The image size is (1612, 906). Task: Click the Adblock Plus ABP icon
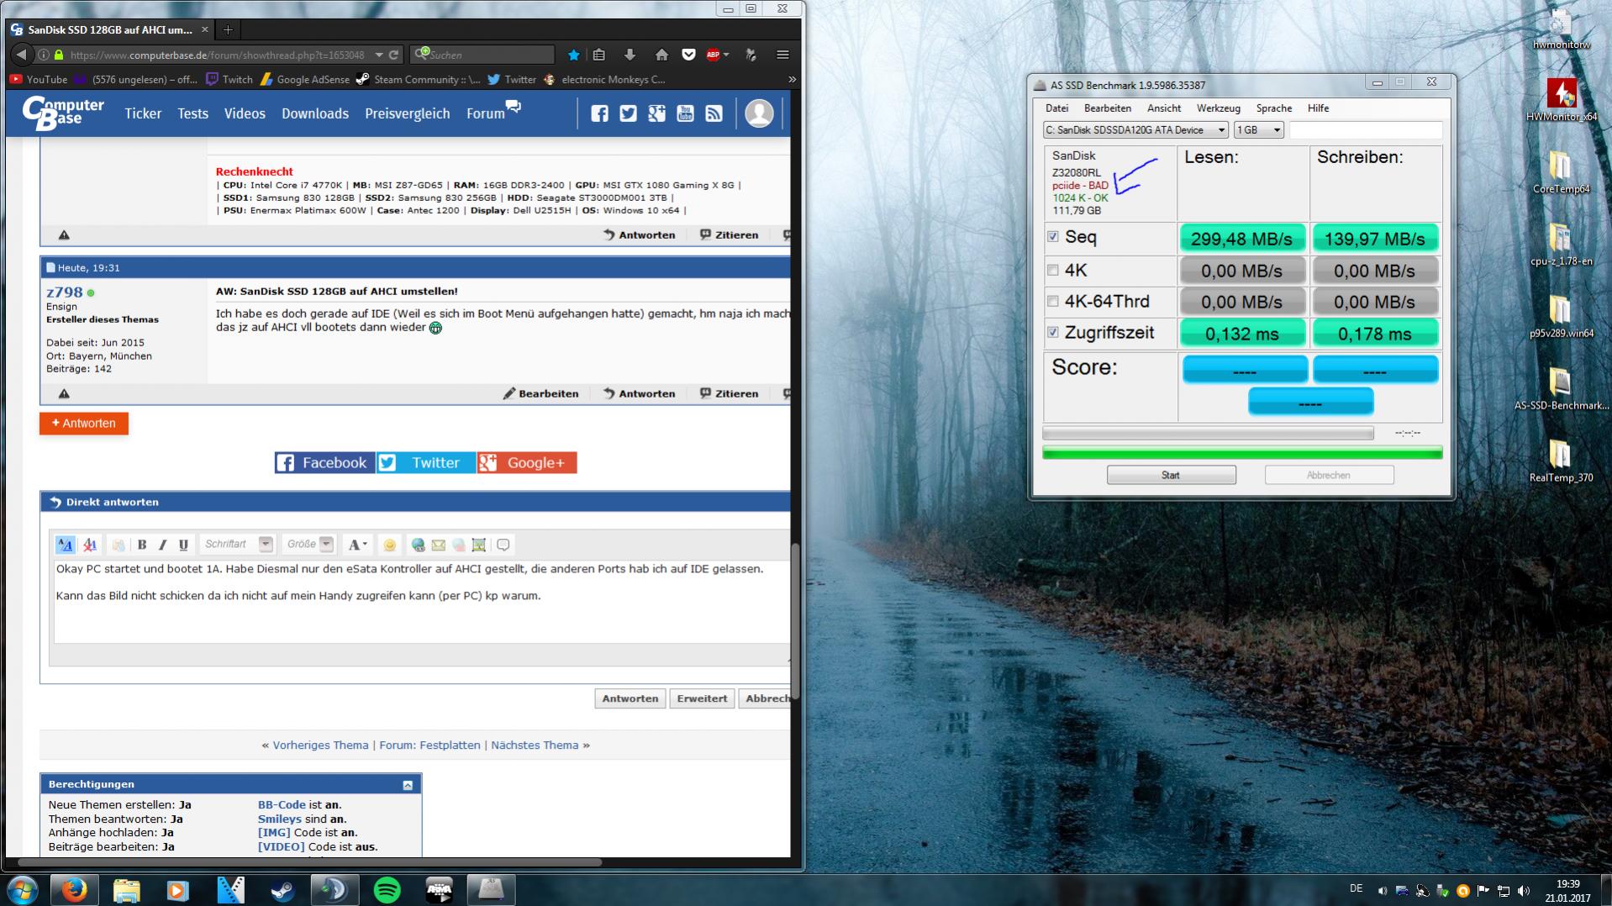714,55
